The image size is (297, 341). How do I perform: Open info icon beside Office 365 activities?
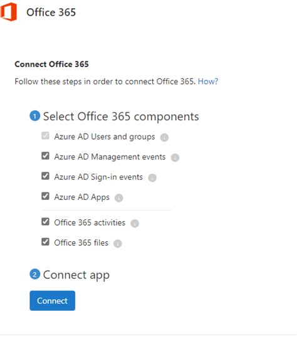135,223
